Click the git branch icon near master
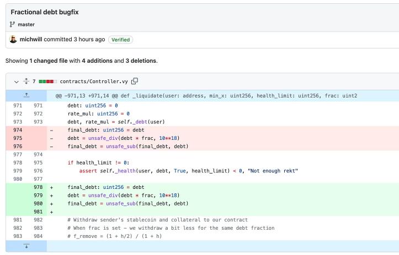Viewport: 399px width, 255px height. point(12,24)
